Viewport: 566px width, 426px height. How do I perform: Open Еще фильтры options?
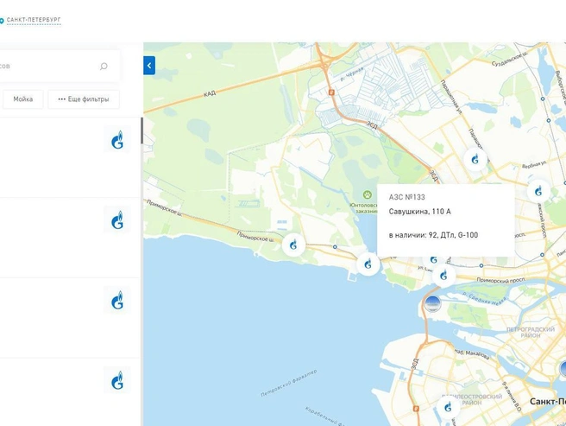point(84,99)
